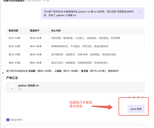This screenshot has height=128, width=154.
Task: Collapse the long user message with chevron
Action: click(x=139, y=12)
